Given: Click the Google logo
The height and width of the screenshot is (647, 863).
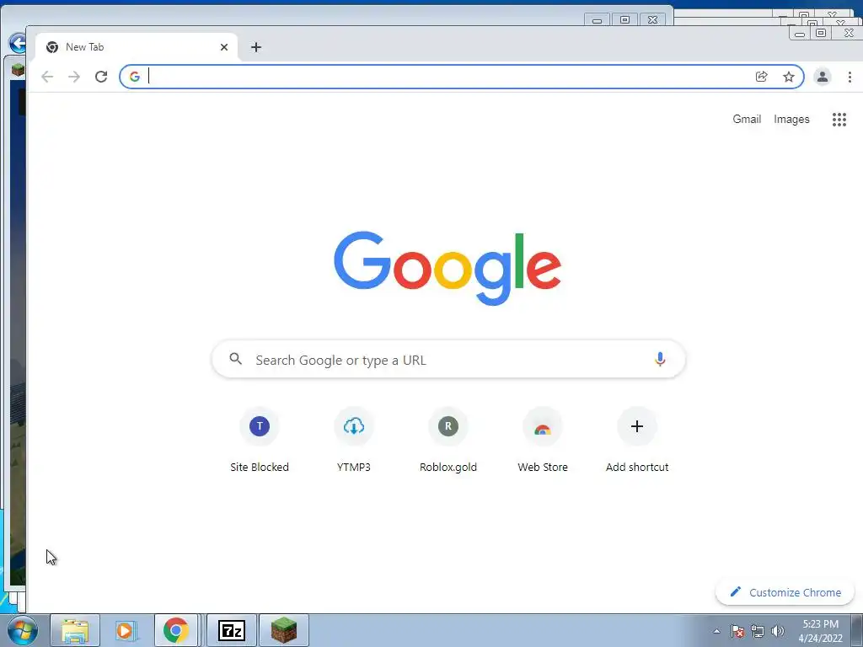Looking at the screenshot, I should (x=448, y=268).
